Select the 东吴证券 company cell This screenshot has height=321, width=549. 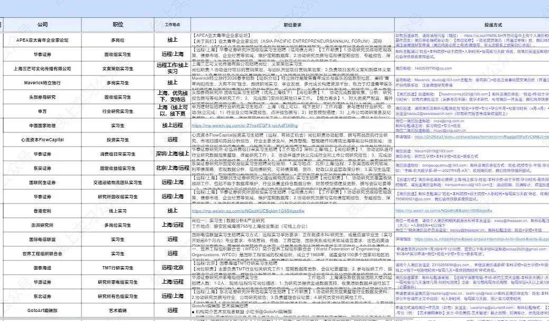pyautogui.click(x=42, y=168)
